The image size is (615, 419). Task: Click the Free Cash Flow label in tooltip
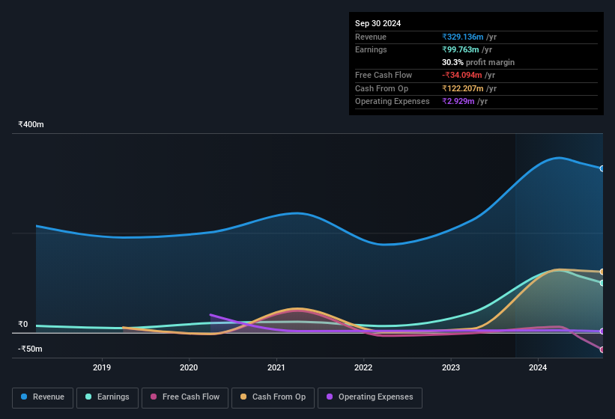tap(384, 75)
